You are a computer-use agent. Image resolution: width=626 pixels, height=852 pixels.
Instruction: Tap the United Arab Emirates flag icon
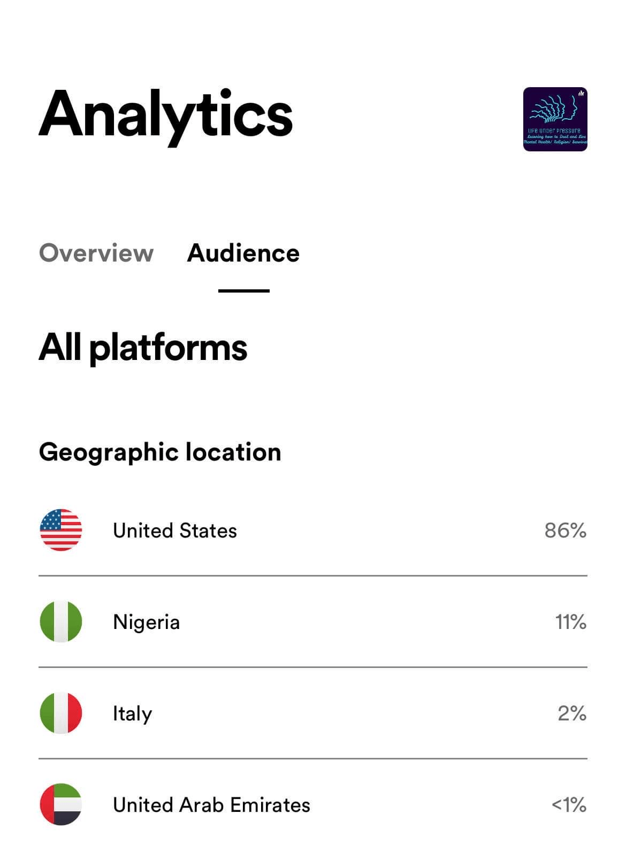[x=61, y=804]
